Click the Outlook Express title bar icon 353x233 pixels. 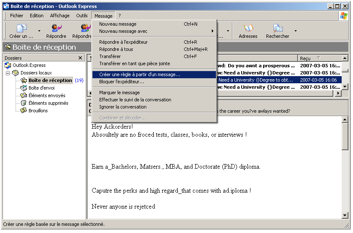pos(6,6)
